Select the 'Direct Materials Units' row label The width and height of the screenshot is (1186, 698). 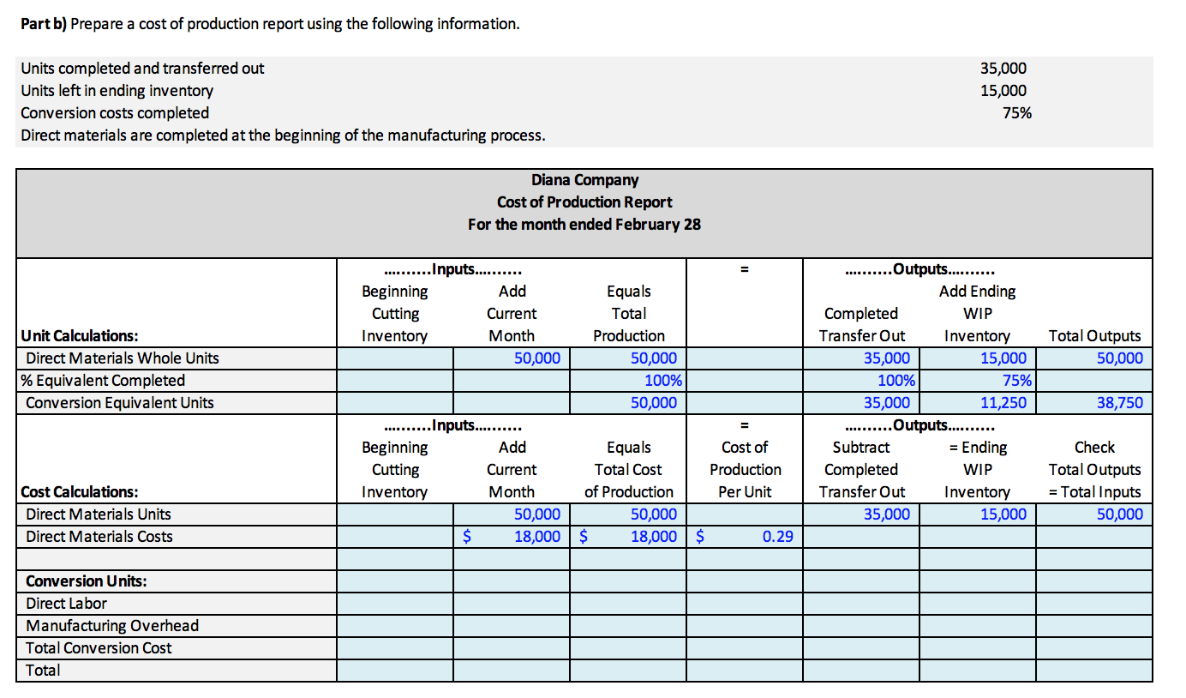tap(99, 514)
